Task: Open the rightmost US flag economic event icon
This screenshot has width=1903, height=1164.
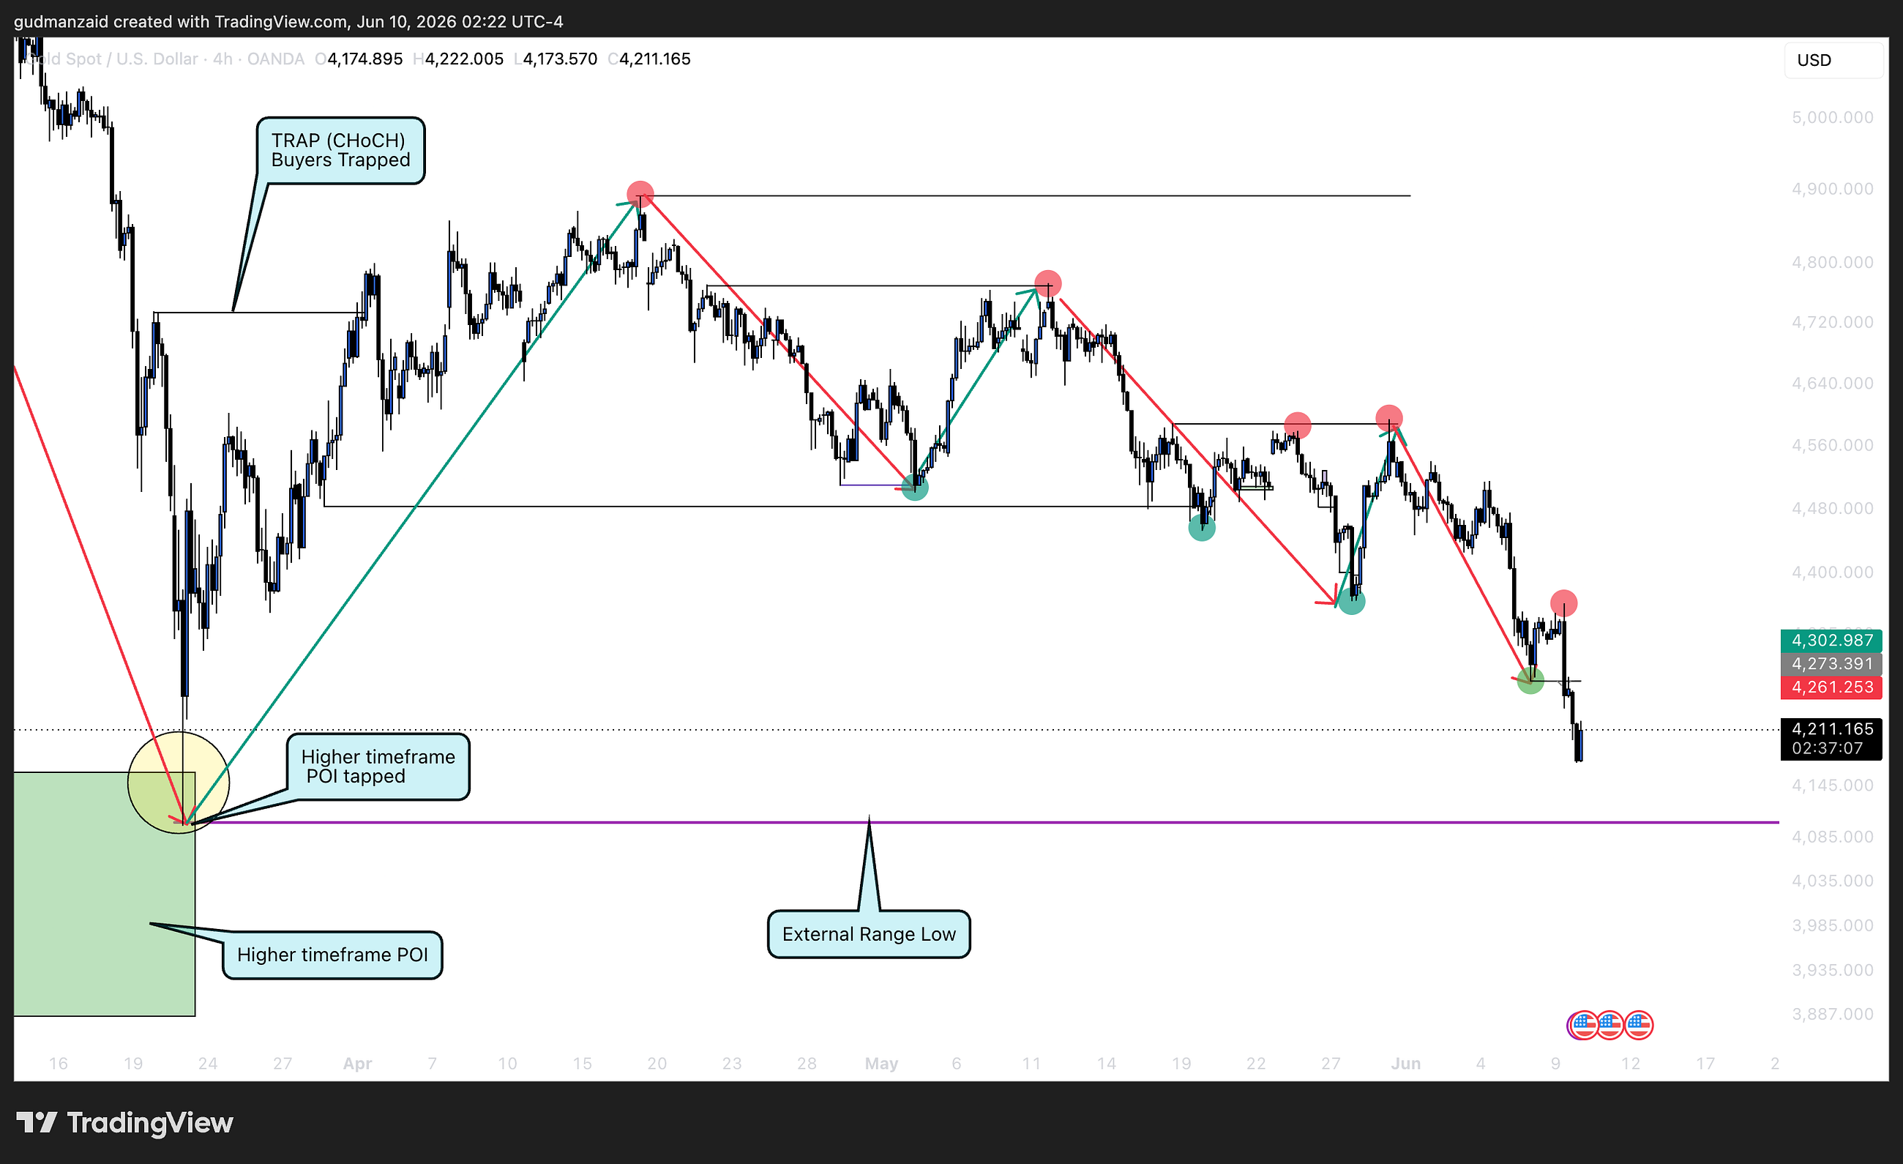Action: tap(1639, 1025)
